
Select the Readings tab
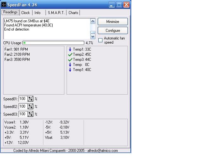click(10, 12)
